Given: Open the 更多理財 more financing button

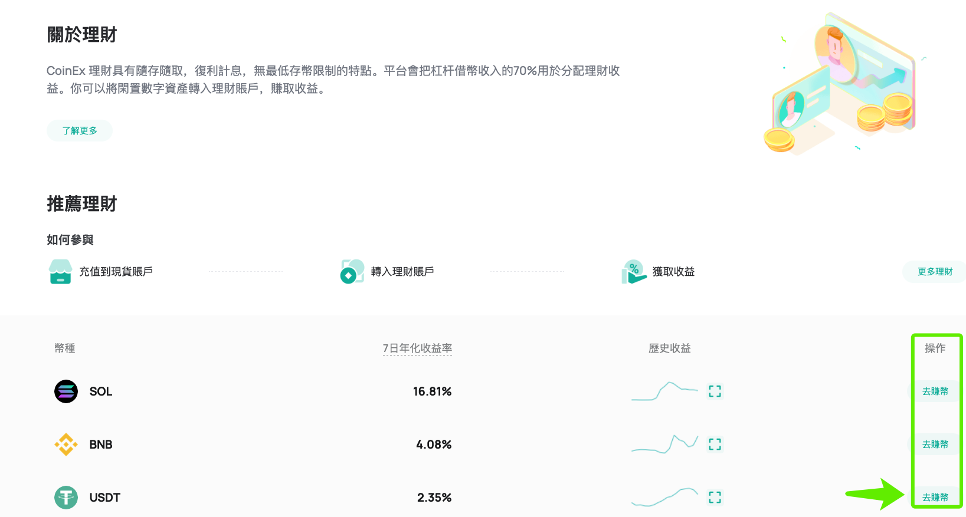Looking at the screenshot, I should [935, 272].
